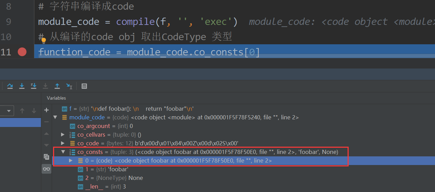Expand the co_cellvars tuple node
The image size is (435, 192).
click(62, 135)
